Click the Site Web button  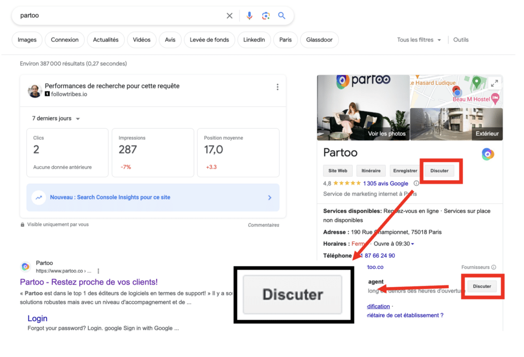(338, 171)
